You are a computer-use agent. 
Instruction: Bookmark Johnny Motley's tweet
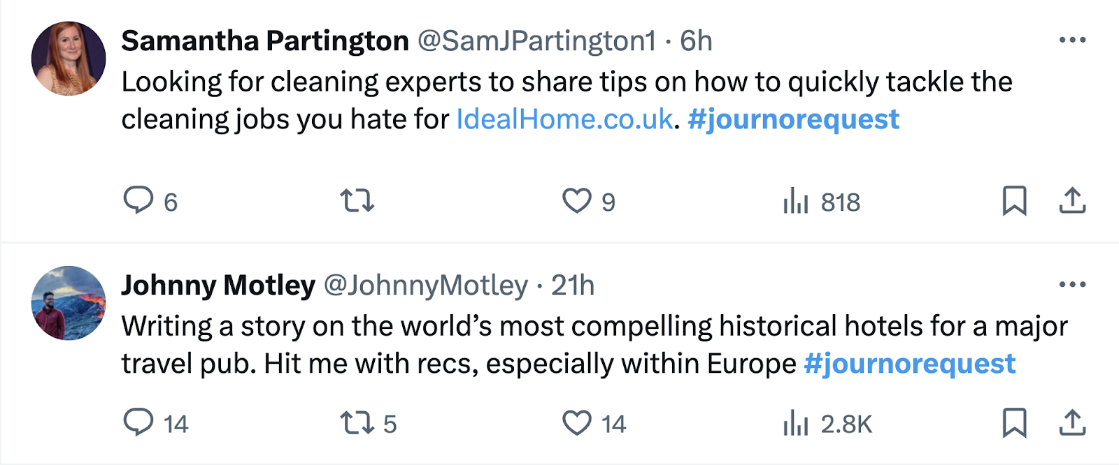point(1014,423)
